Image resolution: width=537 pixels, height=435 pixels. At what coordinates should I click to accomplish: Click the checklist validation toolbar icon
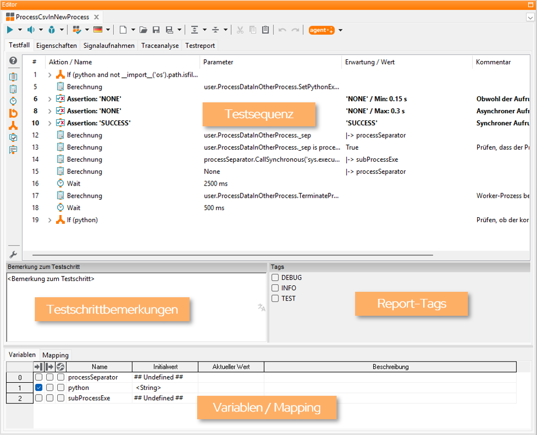click(x=77, y=30)
